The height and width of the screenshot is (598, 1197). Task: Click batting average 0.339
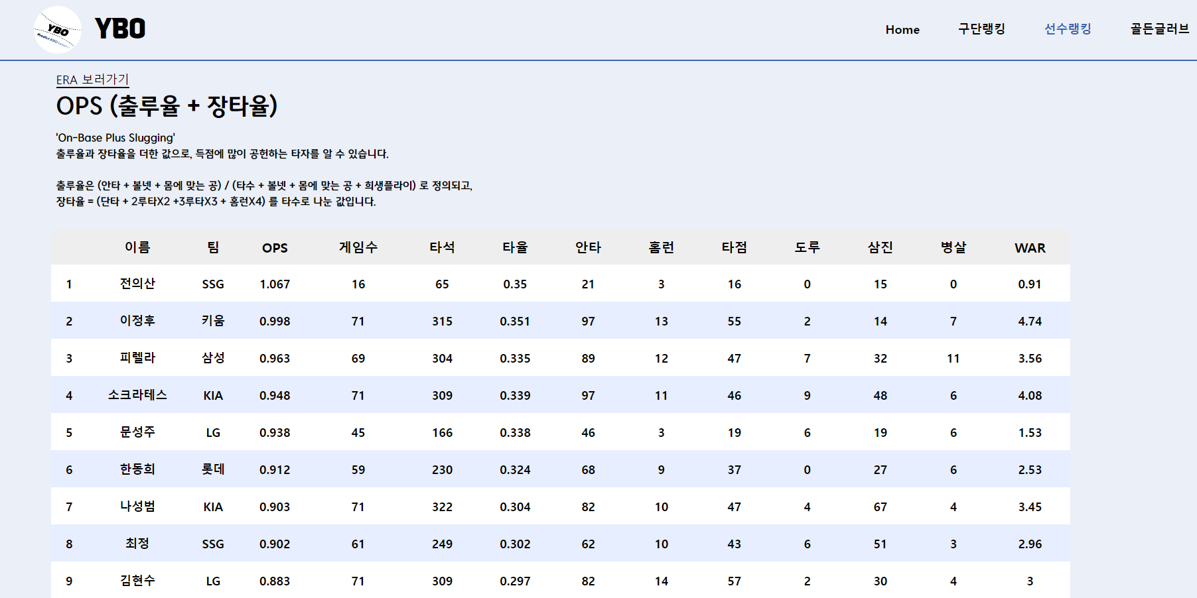pos(515,396)
